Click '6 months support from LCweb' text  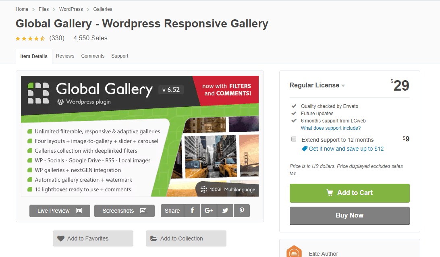[x=333, y=120]
